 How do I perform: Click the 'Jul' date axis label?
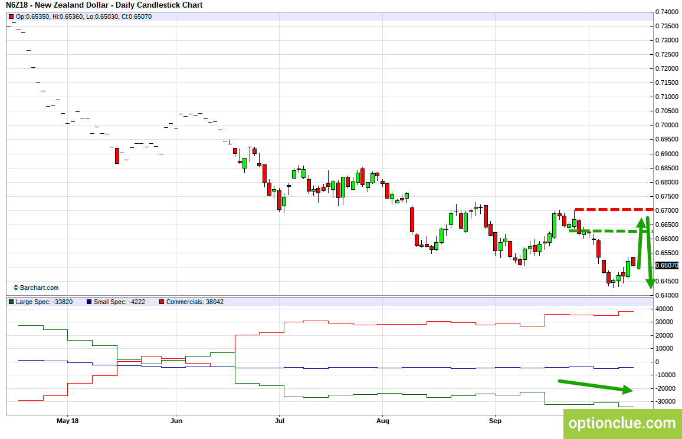click(x=280, y=421)
